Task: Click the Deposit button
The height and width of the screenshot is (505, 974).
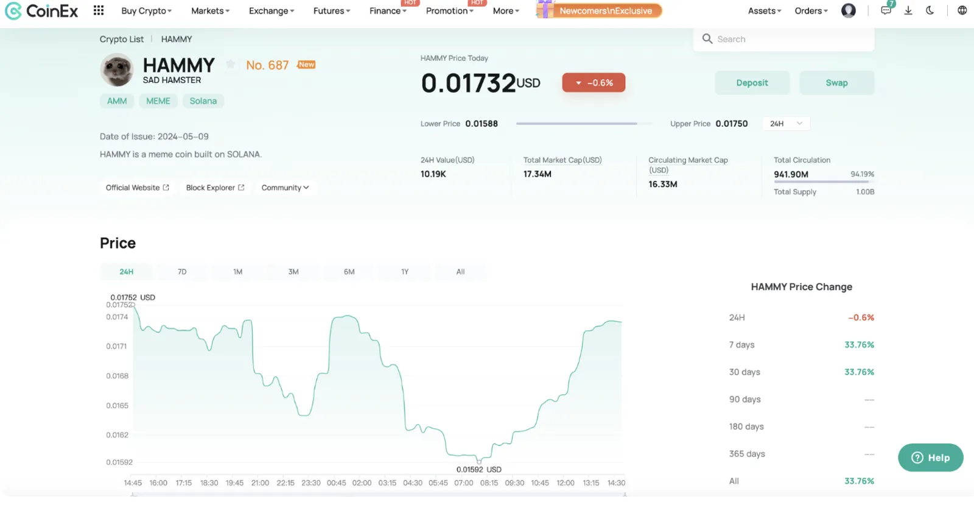Action: (752, 83)
